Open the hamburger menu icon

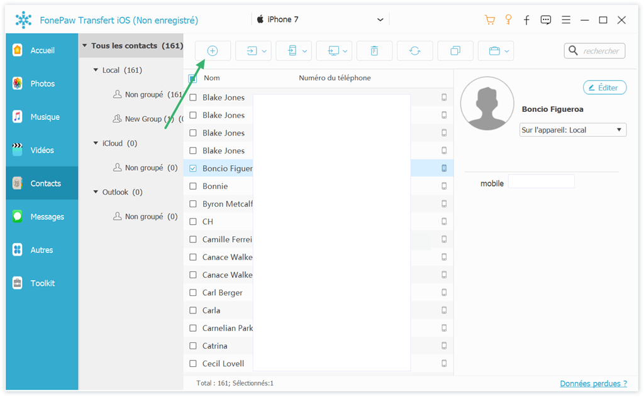(x=566, y=19)
